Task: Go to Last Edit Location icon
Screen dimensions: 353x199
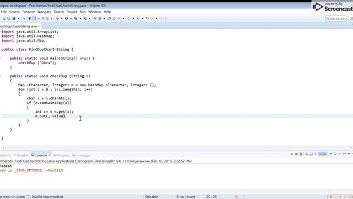Action: point(147,18)
